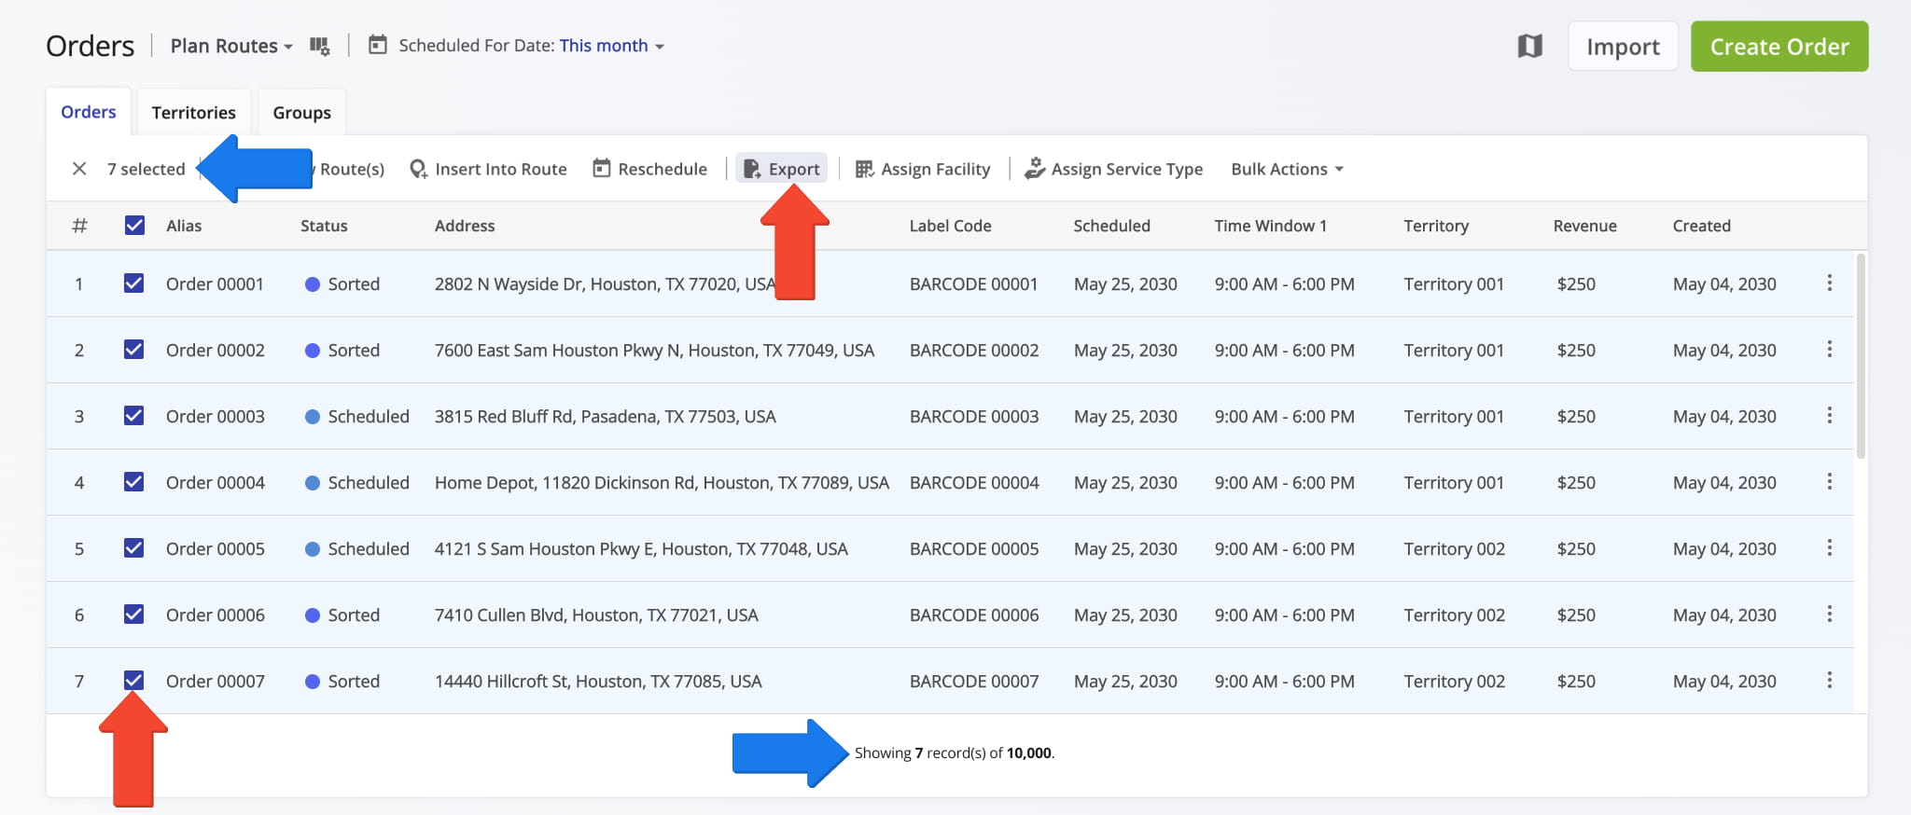Click Reschedule label in toolbar
This screenshot has height=815, width=1911.
[663, 169]
